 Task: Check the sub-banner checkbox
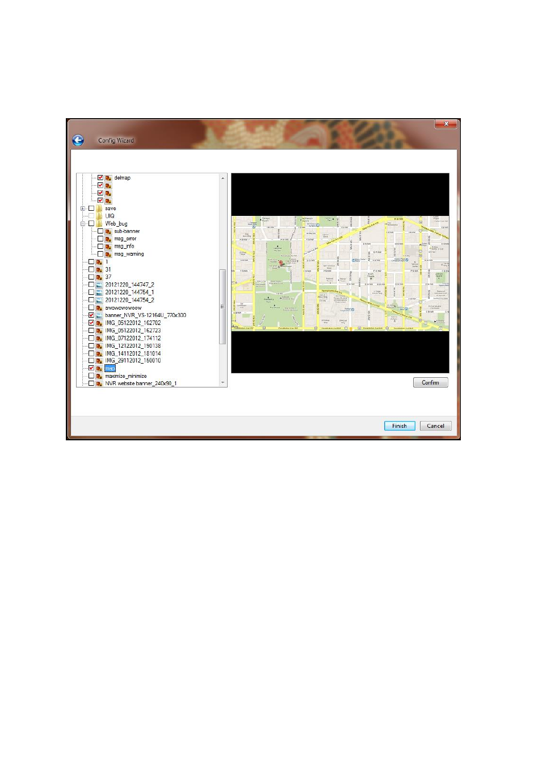point(100,231)
